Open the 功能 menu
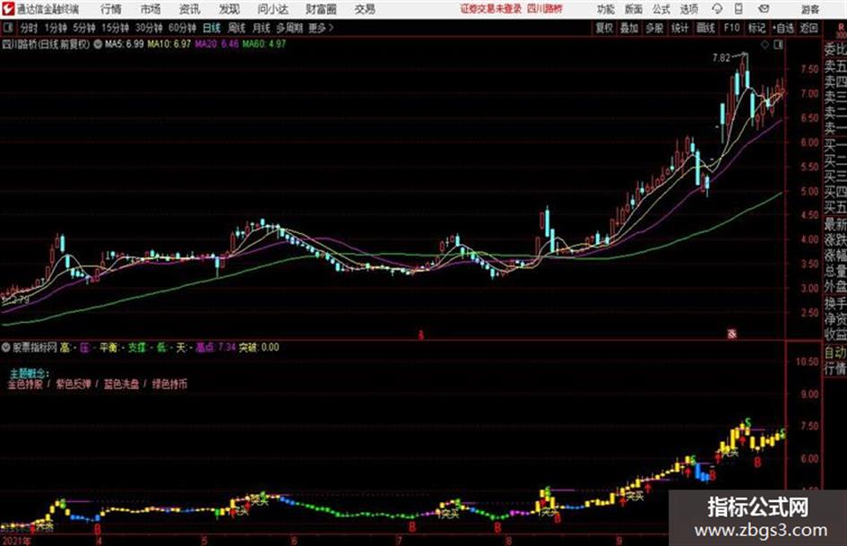Viewport: 847px width, 546px height. 606,9
